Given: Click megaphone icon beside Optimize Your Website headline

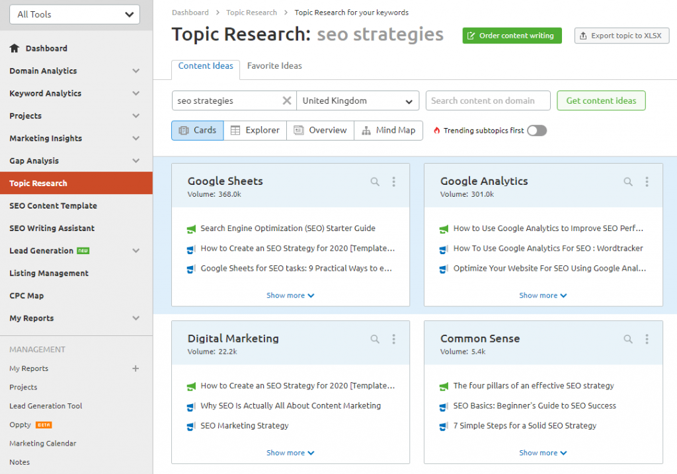Looking at the screenshot, I should coord(444,269).
